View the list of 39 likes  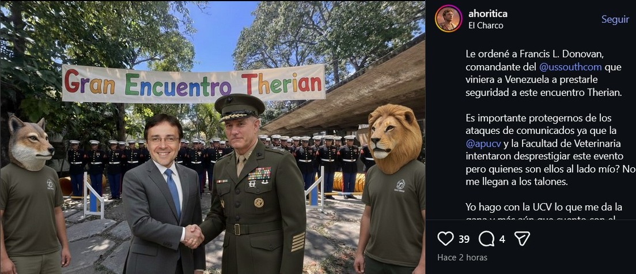coord(464,239)
